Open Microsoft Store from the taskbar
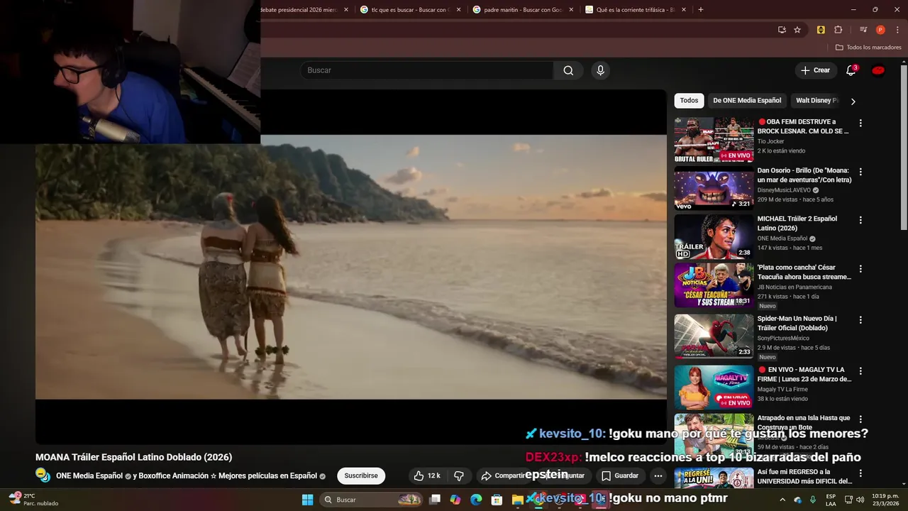This screenshot has width=908, height=511. (x=497, y=500)
